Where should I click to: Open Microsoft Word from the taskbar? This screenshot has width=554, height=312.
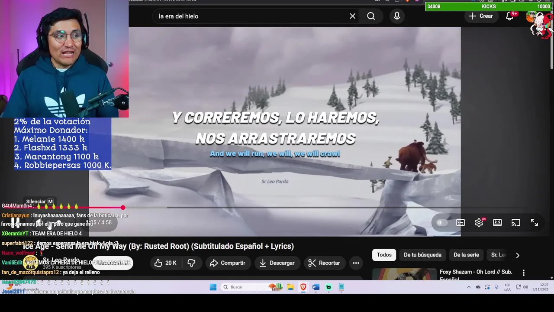point(316,287)
